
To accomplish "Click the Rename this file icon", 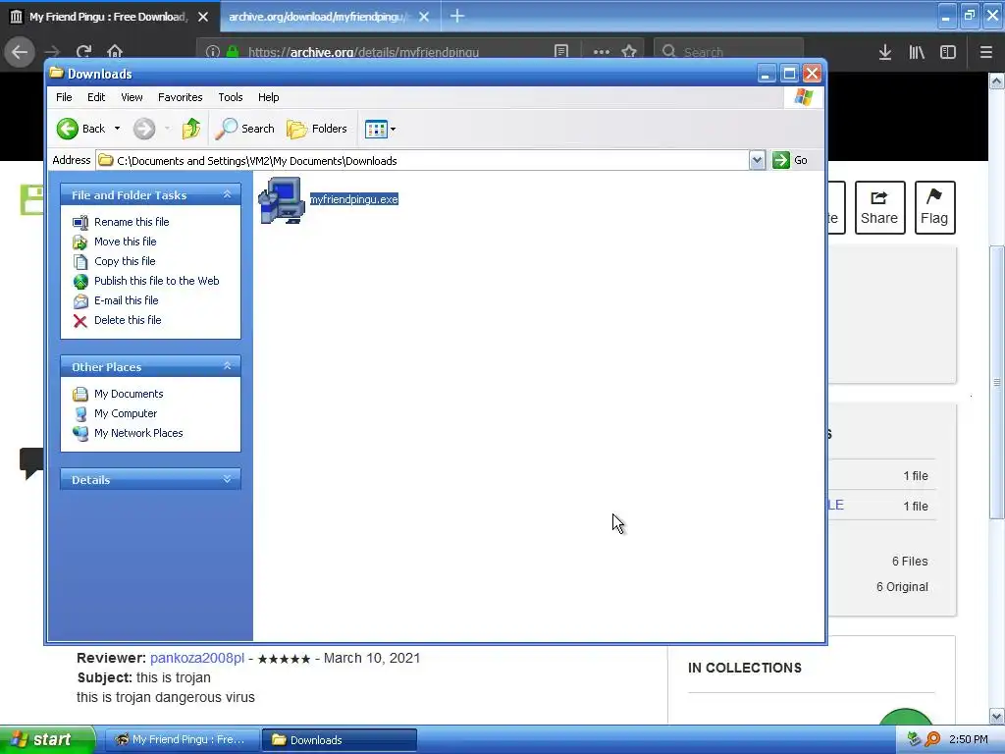I will click(x=80, y=223).
